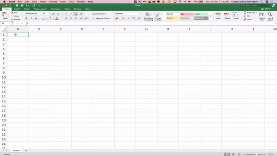The height and width of the screenshot is (156, 277).
Task: Expand the Copy dropdown arrow
Action: tap(20, 16)
